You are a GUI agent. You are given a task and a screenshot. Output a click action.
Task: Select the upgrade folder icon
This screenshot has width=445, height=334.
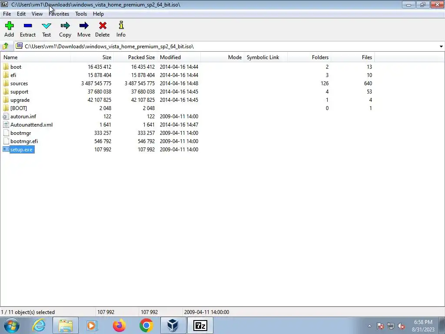point(6,100)
